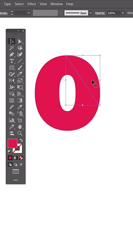This screenshot has width=133, height=237.
Task: Open the Effect menu
Action: point(32,4)
